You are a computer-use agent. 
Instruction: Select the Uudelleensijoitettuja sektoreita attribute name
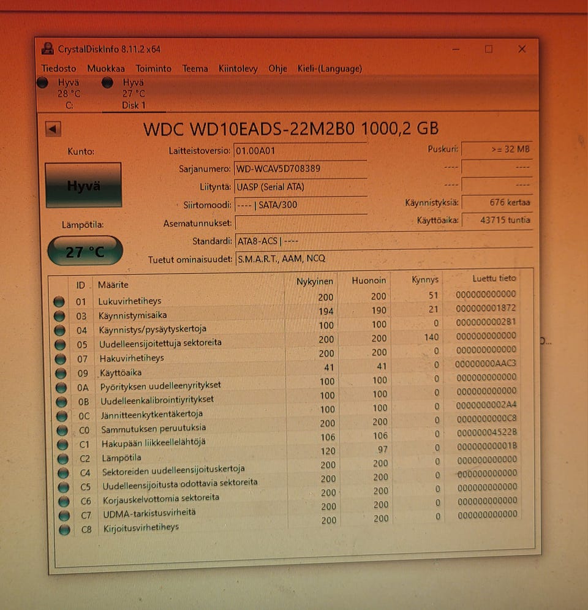(x=160, y=343)
